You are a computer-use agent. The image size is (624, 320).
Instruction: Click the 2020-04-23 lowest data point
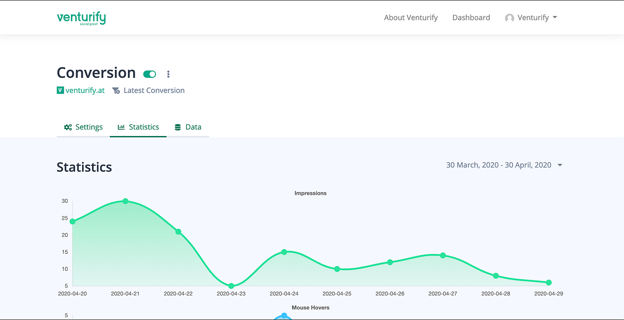(x=231, y=286)
